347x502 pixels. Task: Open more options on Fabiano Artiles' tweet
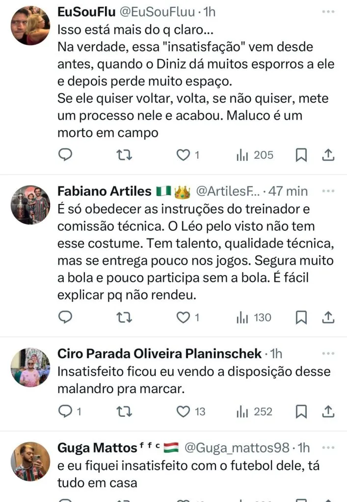coord(328,190)
